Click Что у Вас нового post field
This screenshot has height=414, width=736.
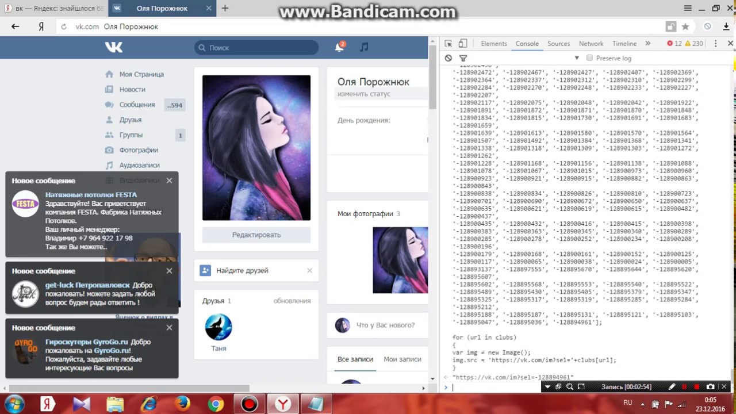point(385,325)
